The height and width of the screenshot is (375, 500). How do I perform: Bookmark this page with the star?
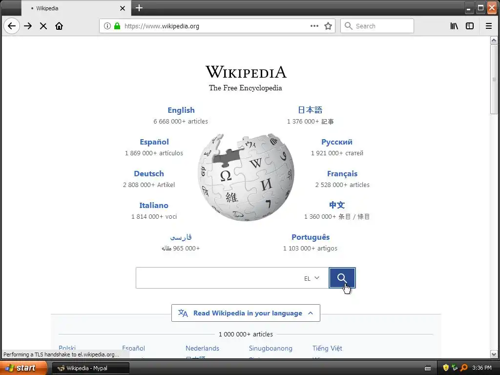pyautogui.click(x=328, y=26)
